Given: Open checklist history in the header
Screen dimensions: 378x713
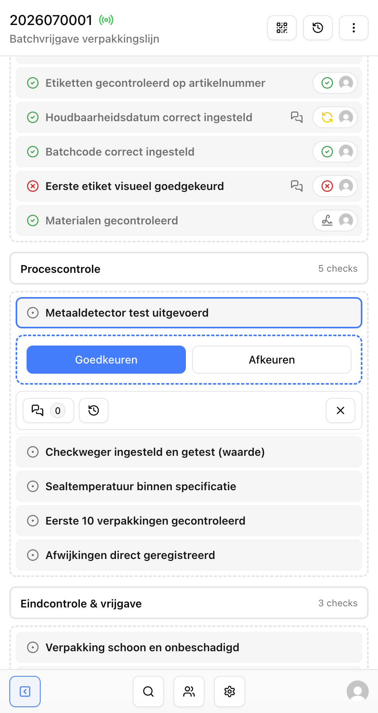Looking at the screenshot, I should (318, 28).
